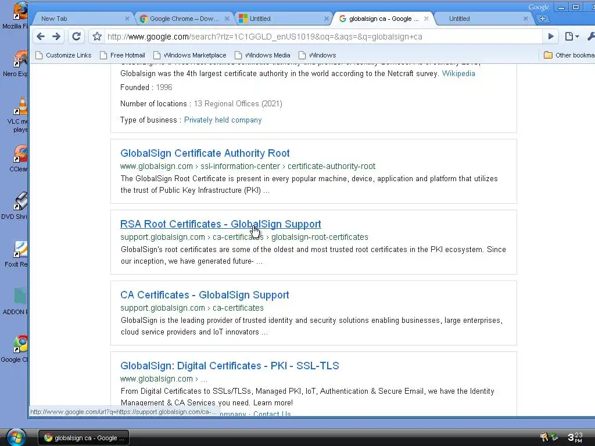Go forward with the forward arrow
595x446 pixels.
pos(56,37)
